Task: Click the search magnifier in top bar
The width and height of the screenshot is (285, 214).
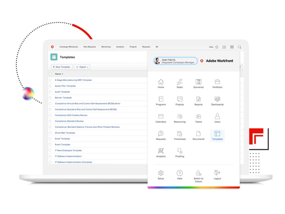Action: click(240, 47)
